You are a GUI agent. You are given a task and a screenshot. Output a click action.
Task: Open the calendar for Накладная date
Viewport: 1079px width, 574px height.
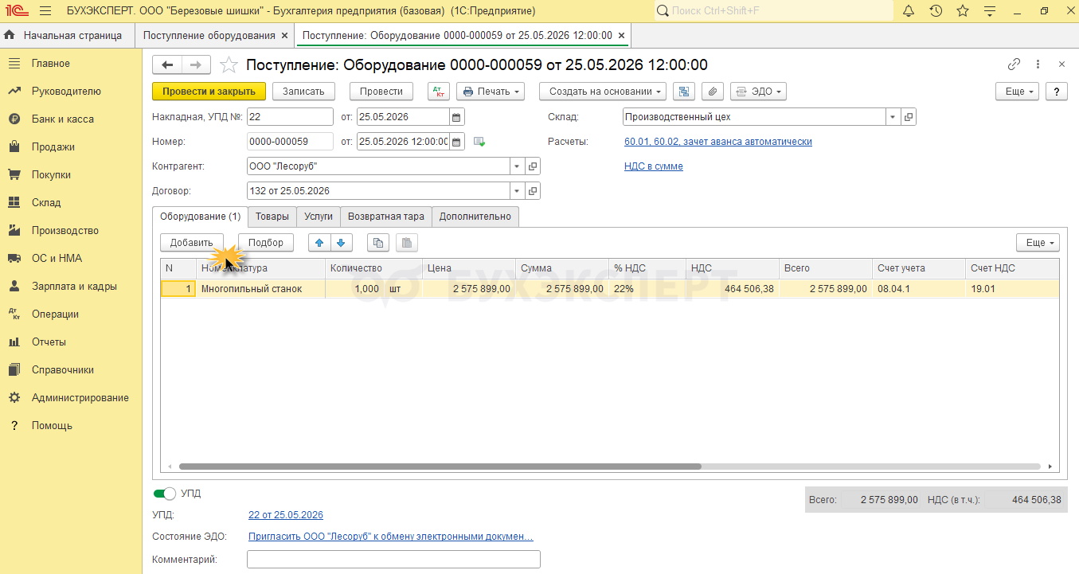coord(456,117)
